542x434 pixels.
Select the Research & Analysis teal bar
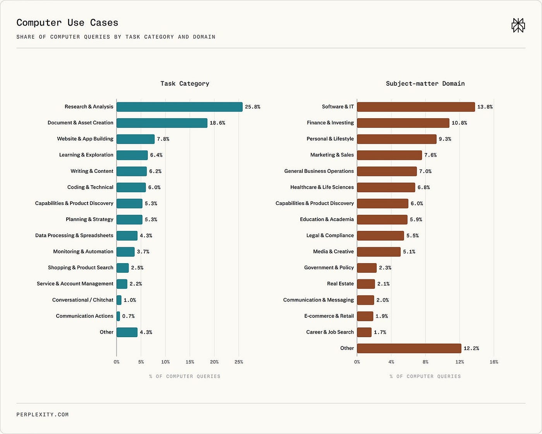[x=180, y=107]
